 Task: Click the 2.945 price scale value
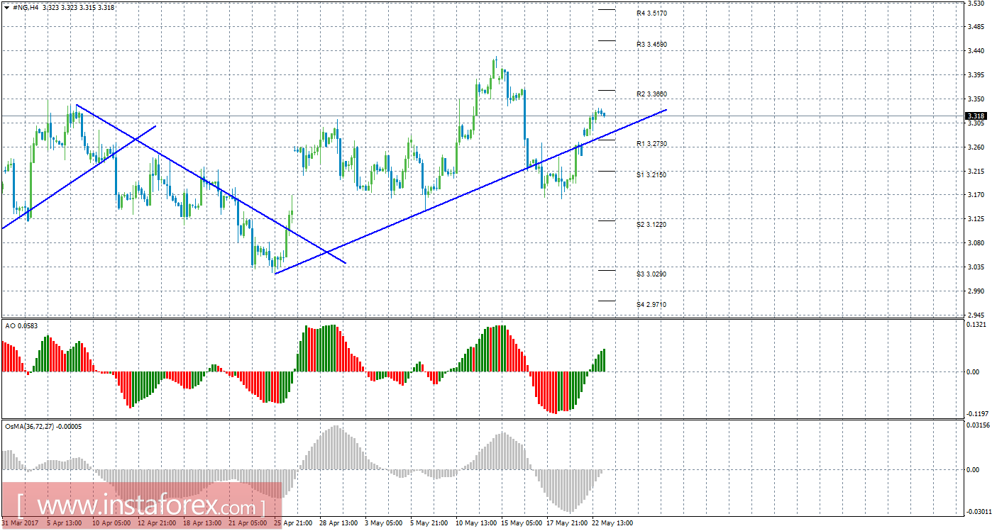pyautogui.click(x=975, y=315)
